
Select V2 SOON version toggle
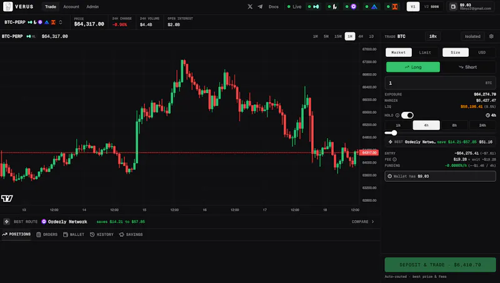(431, 7)
